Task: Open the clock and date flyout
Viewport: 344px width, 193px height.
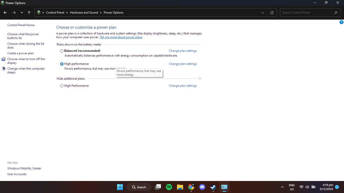Action: click(x=326, y=187)
